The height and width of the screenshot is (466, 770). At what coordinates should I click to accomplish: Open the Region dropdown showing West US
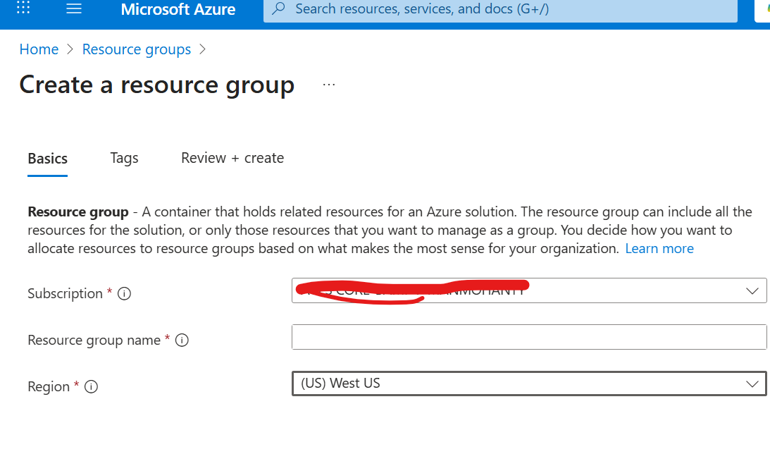[x=529, y=384]
